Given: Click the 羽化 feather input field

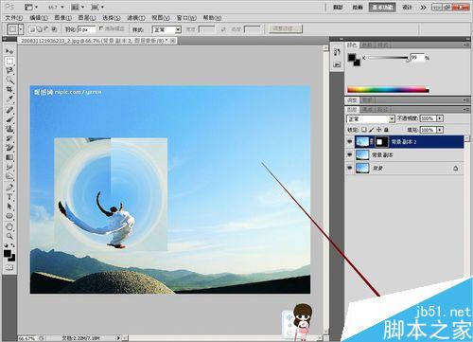Looking at the screenshot, I should pos(86,29).
